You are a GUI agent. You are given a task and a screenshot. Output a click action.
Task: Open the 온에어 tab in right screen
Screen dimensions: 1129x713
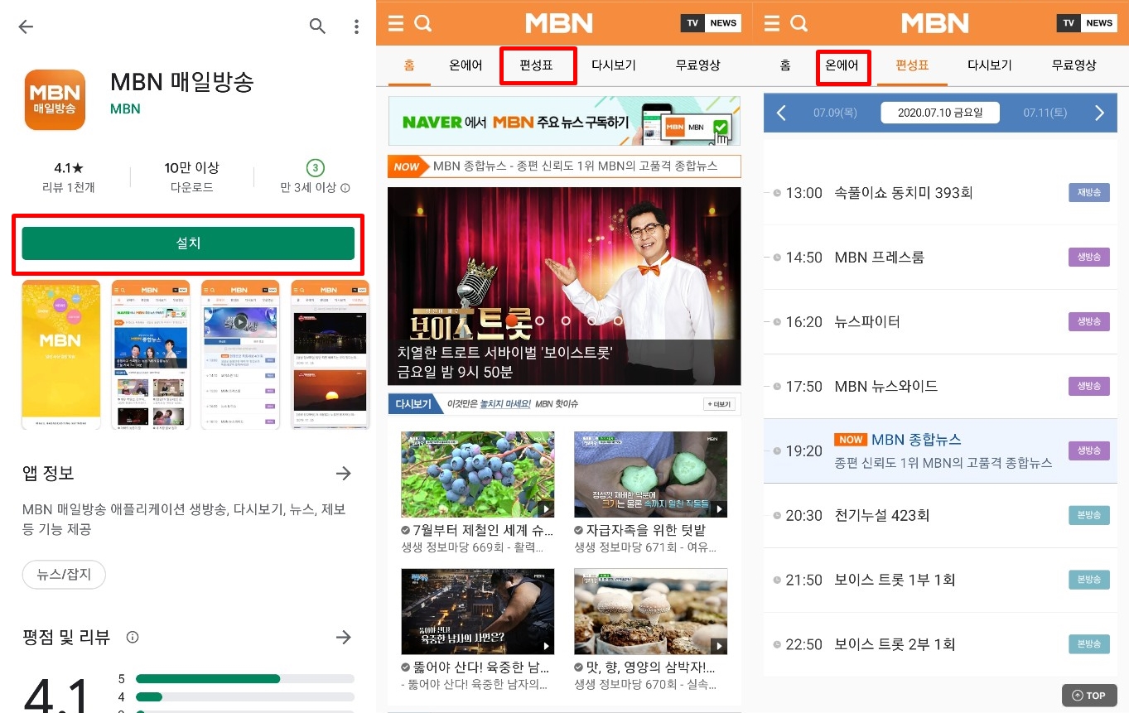click(x=842, y=65)
